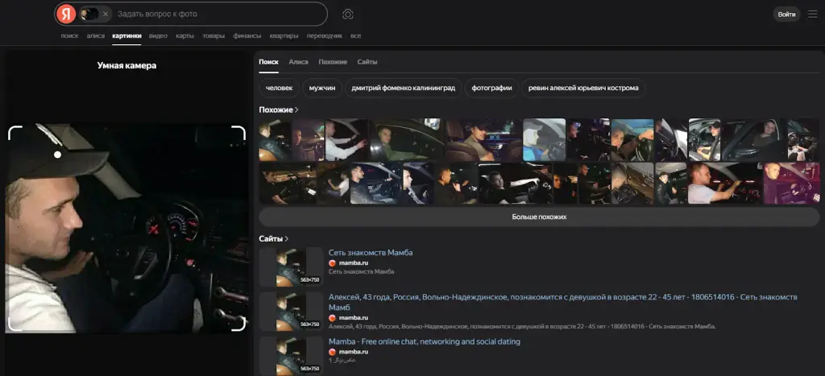Select the 'фотографии' suggestion chip
Image resolution: width=825 pixels, height=376 pixels.
[491, 88]
